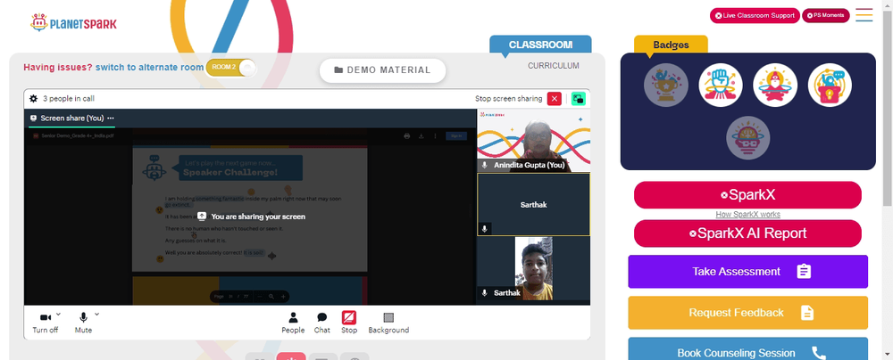Click red X to stop screen sharing
This screenshot has width=893, height=360.
click(x=555, y=98)
